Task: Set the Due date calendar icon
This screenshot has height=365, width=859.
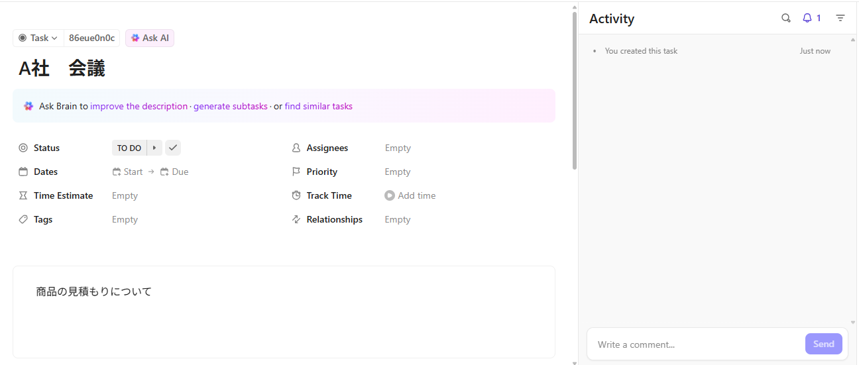Action: pyautogui.click(x=165, y=172)
